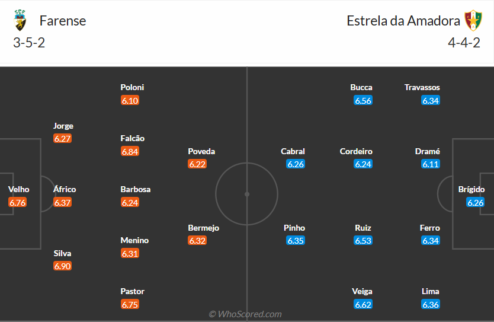Select Pinho's 6.35 rating badge
The height and width of the screenshot is (322, 494).
[x=296, y=241]
